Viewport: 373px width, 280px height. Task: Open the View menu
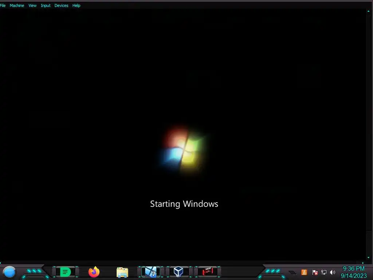tap(32, 5)
